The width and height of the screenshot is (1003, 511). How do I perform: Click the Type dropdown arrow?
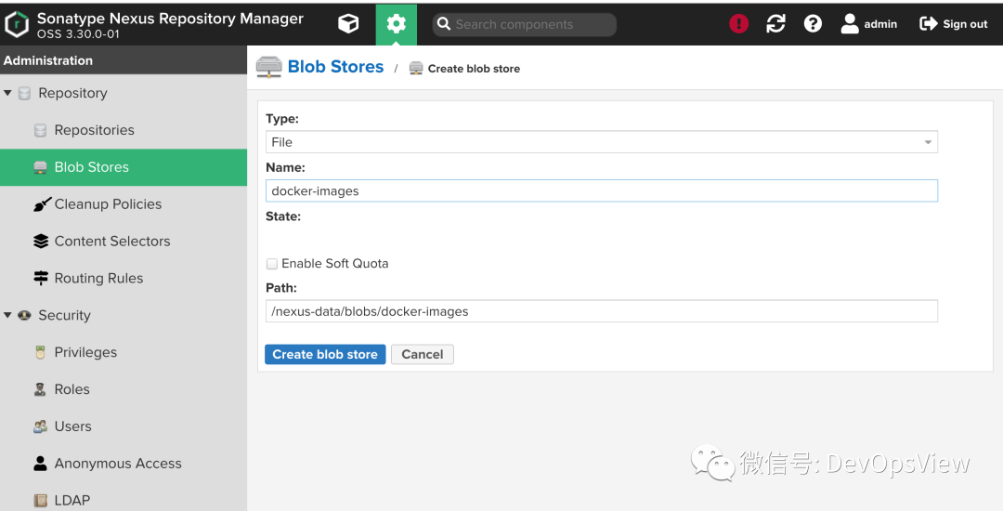tap(928, 142)
